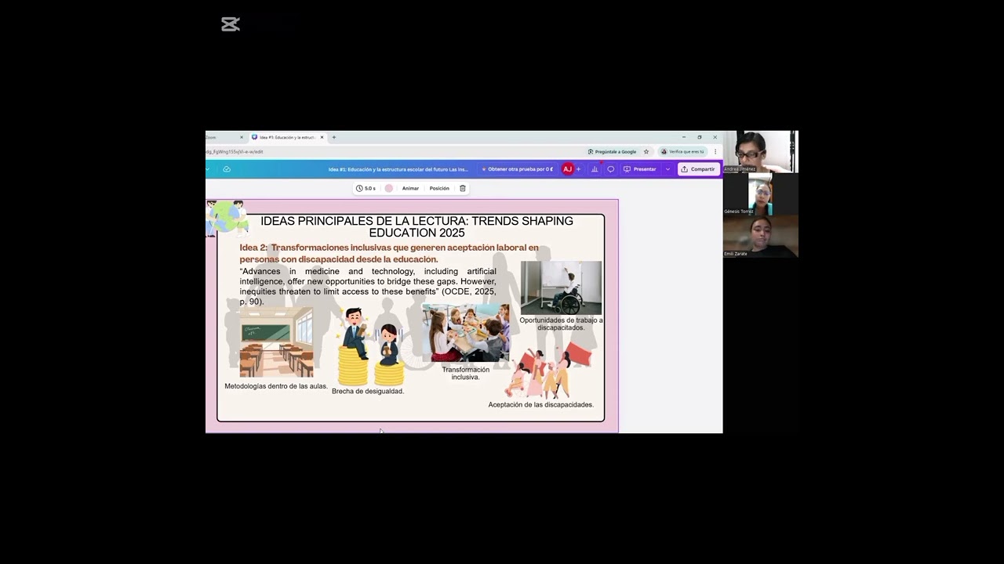Click the Transformación inclusiva caption
Viewport: 1004px width, 564px height.
tap(465, 373)
